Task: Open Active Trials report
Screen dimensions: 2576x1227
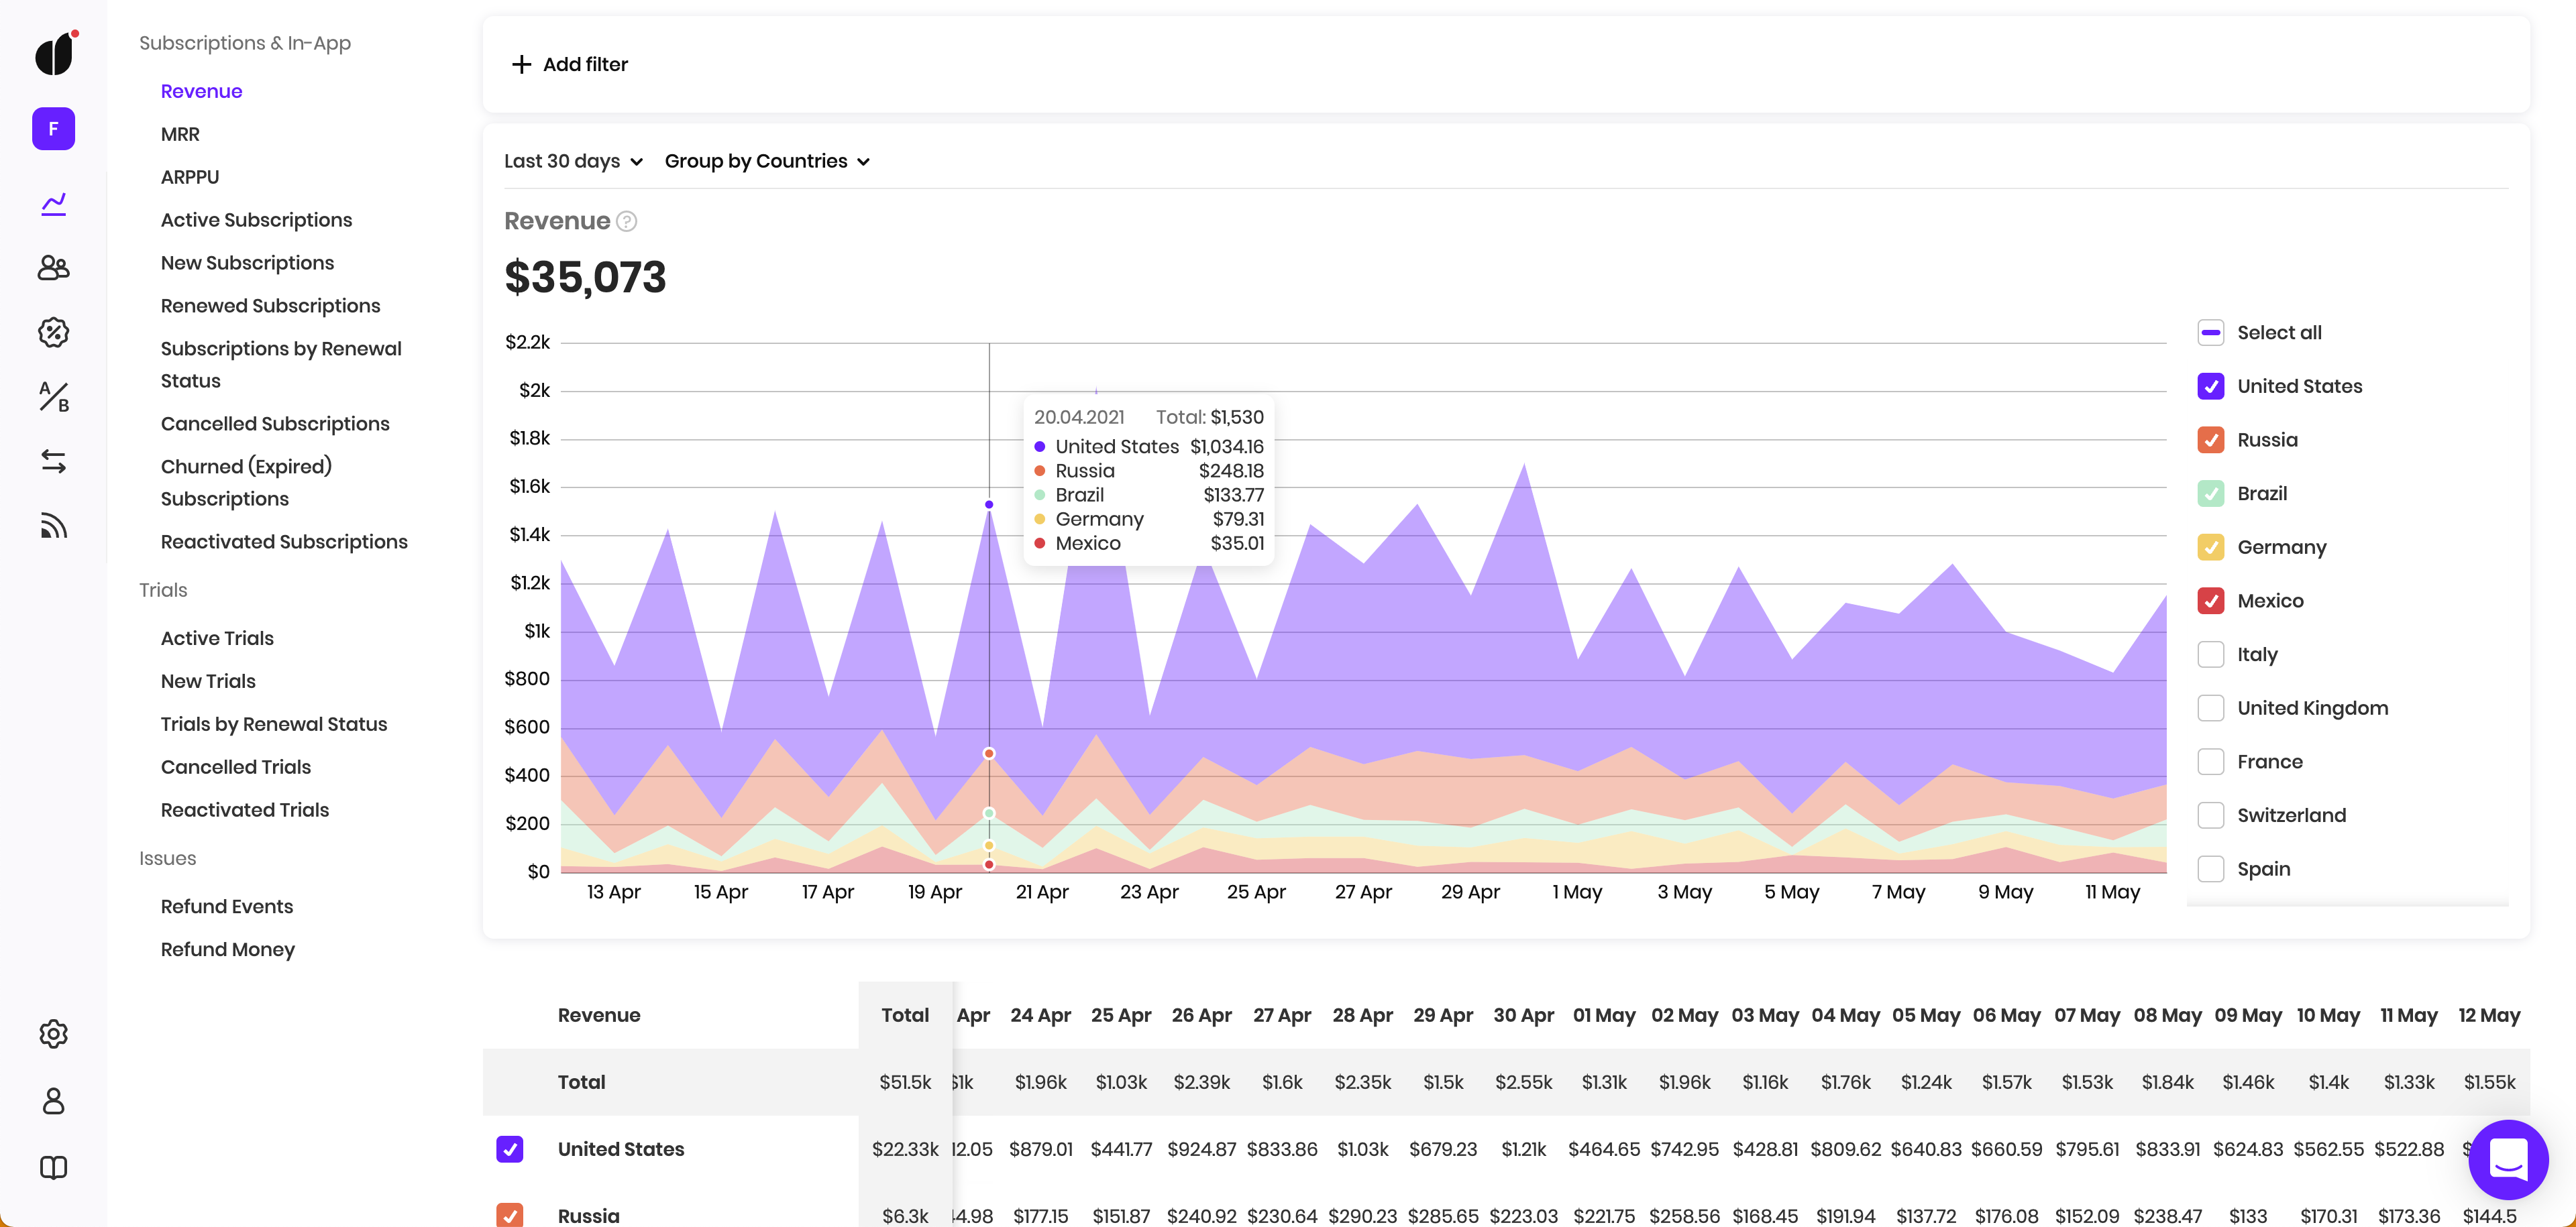Action: pos(217,638)
